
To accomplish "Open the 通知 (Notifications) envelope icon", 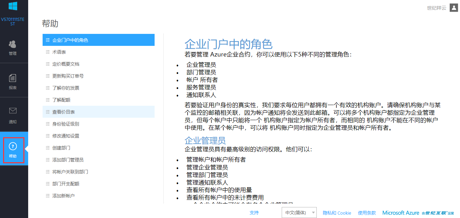I will [x=13, y=111].
